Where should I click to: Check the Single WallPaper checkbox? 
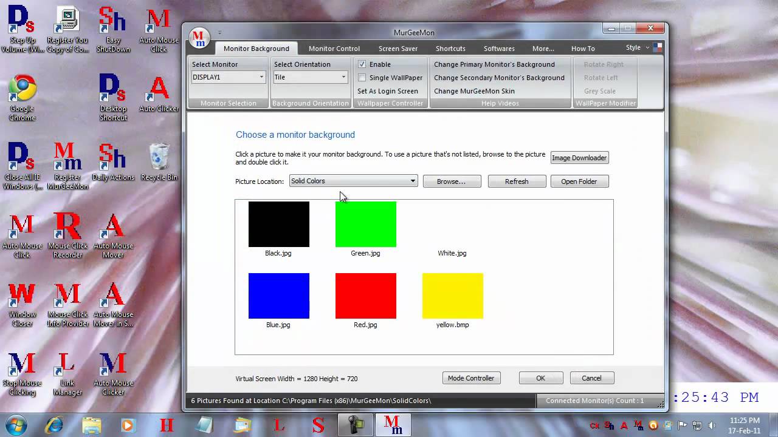[362, 78]
